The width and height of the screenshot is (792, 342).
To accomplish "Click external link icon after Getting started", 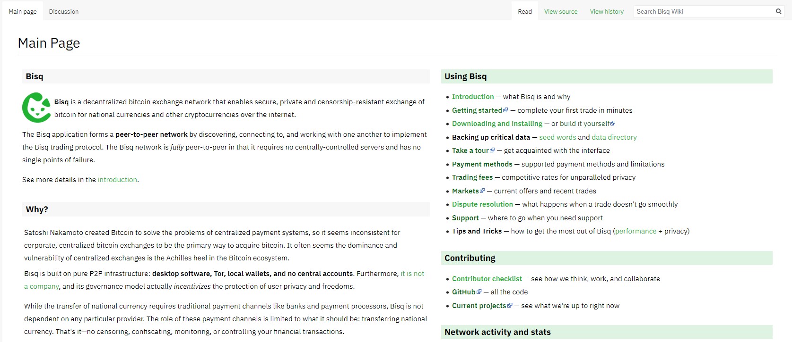I will point(505,110).
